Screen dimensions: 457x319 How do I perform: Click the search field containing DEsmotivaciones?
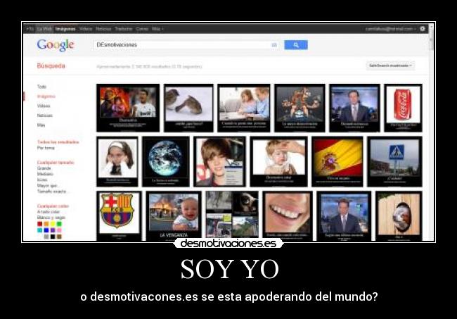pyautogui.click(x=186, y=45)
